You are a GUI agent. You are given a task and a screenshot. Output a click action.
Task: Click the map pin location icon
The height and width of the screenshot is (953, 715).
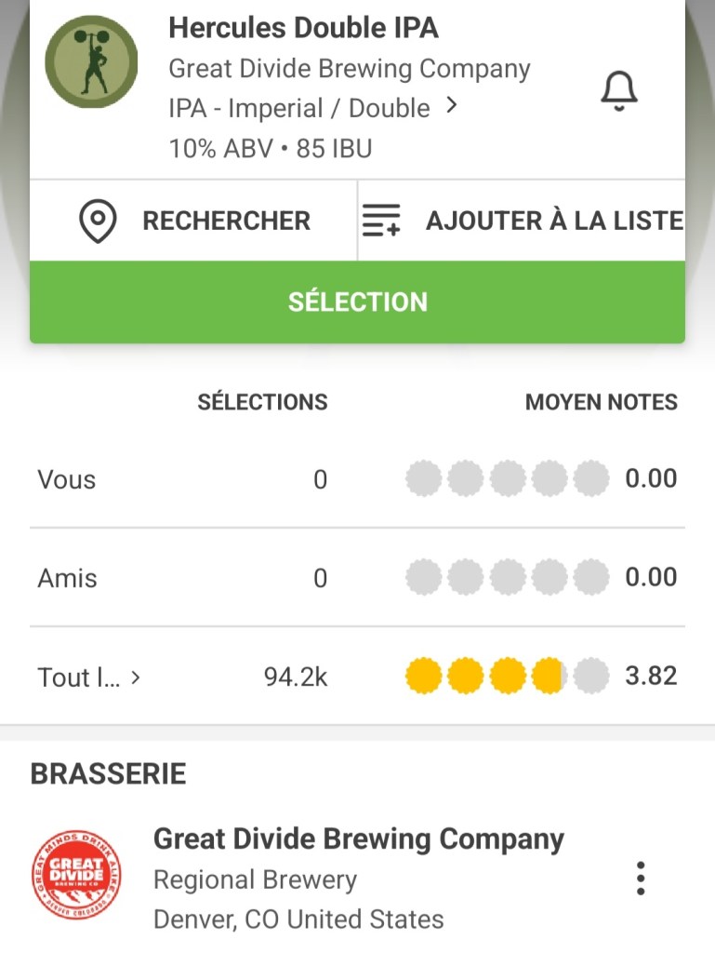pos(98,221)
